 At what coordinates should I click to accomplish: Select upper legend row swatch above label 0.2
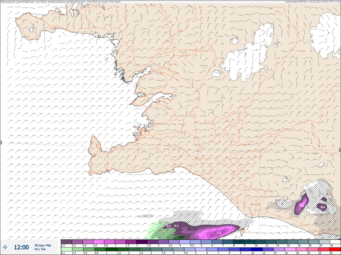[x=66, y=242]
